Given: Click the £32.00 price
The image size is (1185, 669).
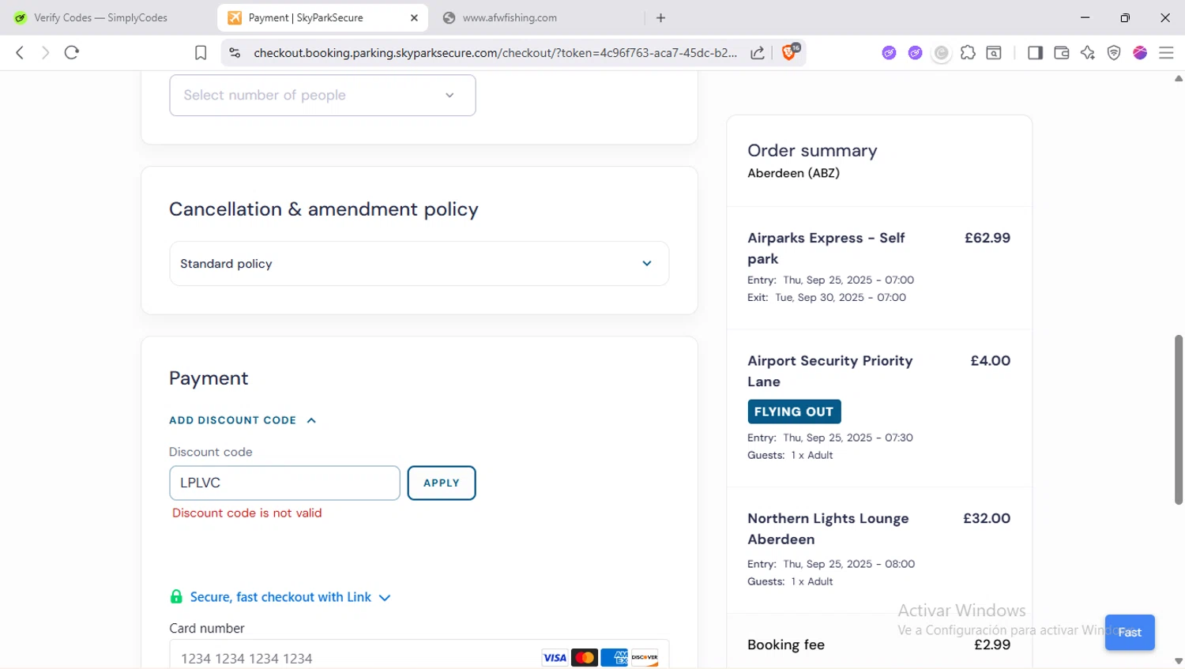Looking at the screenshot, I should coord(987,518).
